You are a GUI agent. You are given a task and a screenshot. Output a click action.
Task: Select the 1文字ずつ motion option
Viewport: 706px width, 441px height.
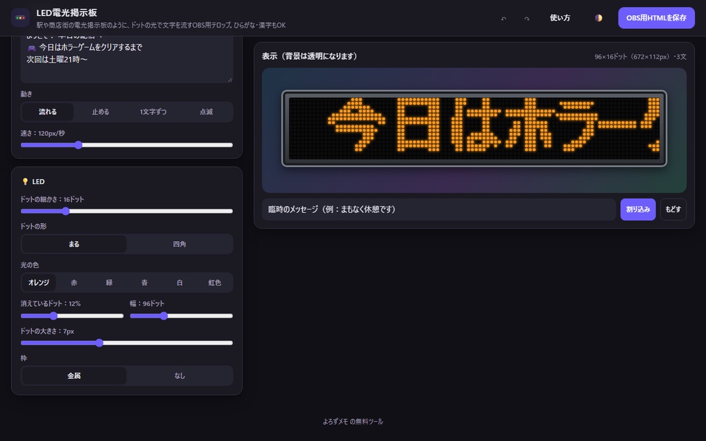click(x=153, y=112)
